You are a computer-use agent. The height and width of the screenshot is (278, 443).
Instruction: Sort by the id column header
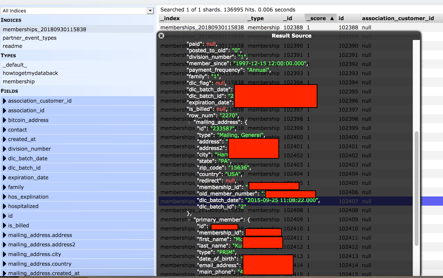348,18
